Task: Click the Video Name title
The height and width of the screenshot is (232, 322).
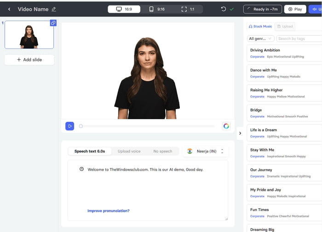Action: (33, 9)
